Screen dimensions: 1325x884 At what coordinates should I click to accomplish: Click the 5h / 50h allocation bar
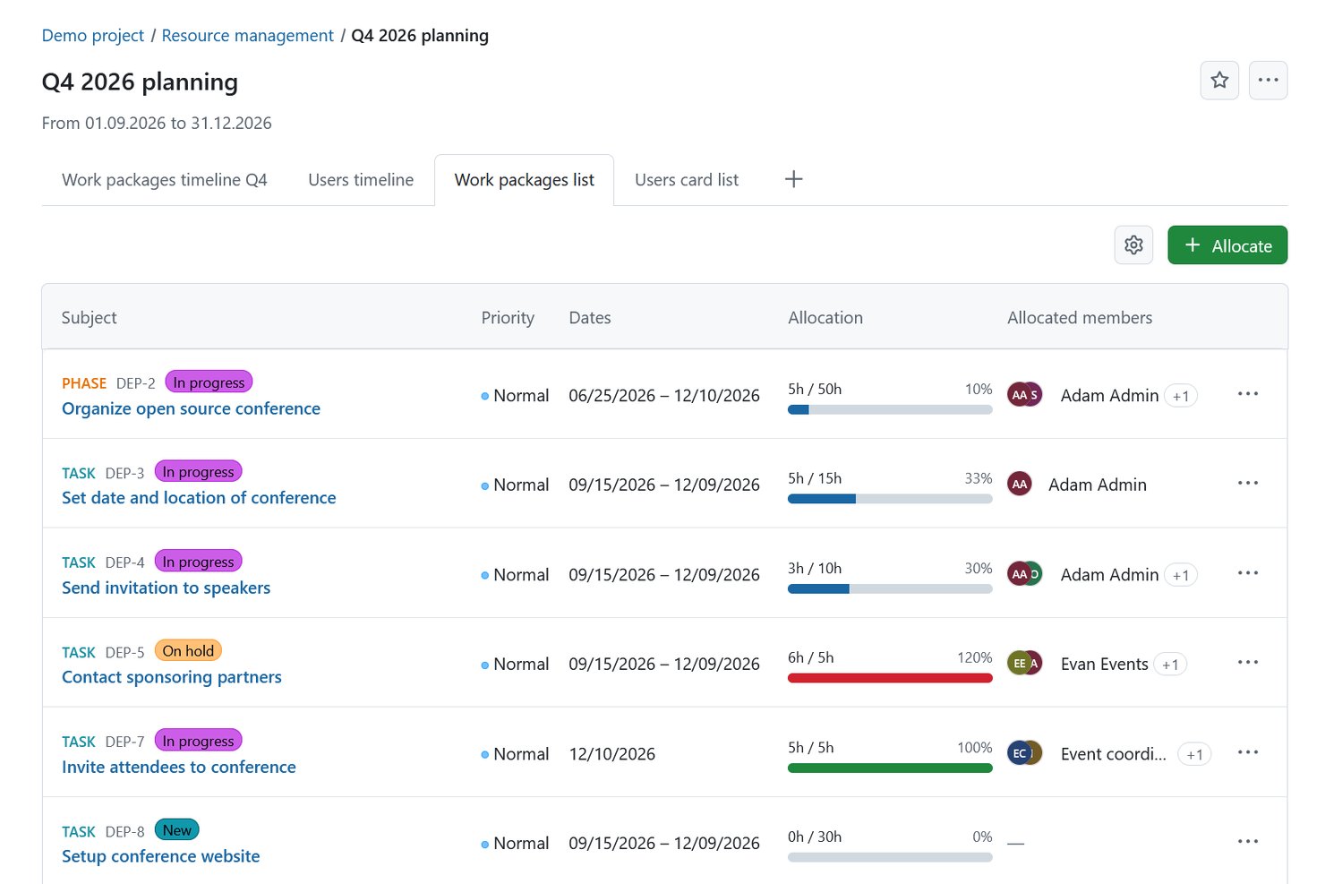coord(890,409)
